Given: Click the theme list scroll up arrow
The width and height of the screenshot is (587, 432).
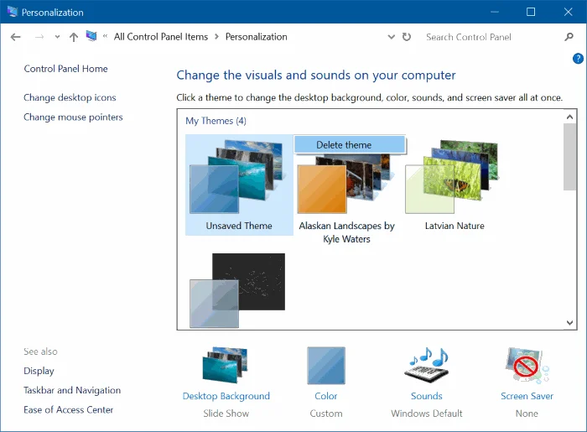Looking at the screenshot, I should (569, 117).
